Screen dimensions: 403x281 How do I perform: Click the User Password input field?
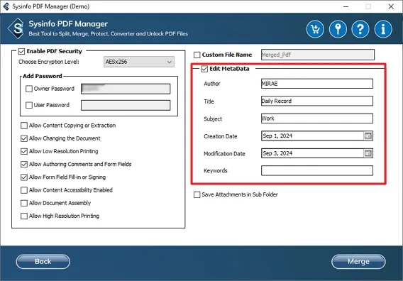click(x=126, y=105)
